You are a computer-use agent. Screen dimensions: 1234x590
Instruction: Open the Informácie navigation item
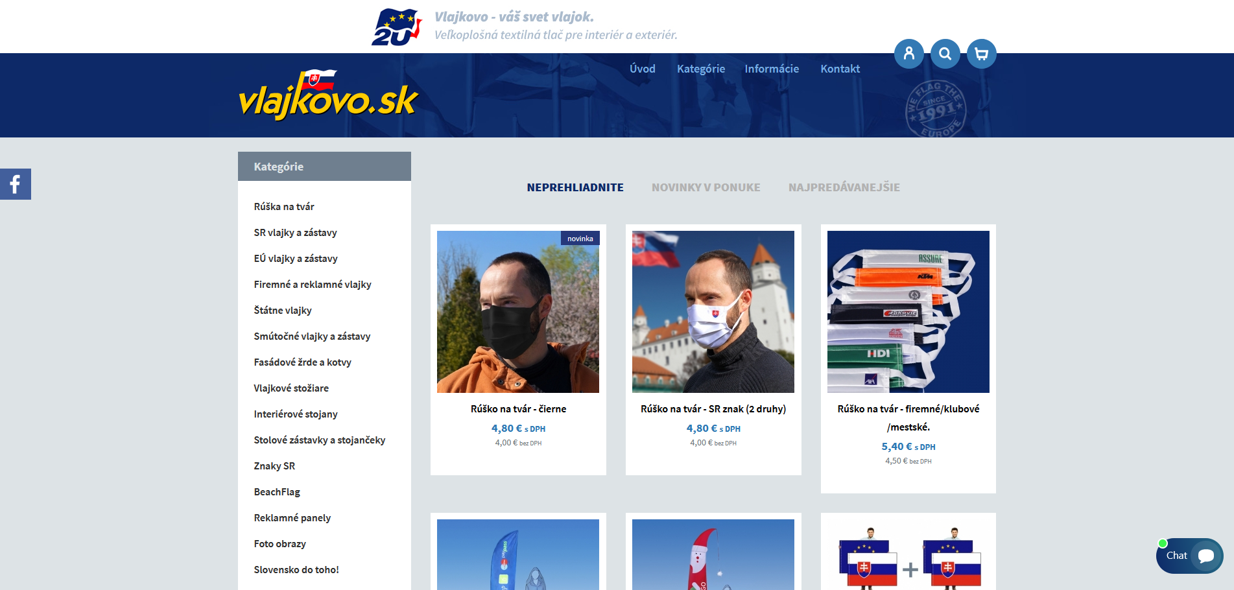click(x=772, y=69)
